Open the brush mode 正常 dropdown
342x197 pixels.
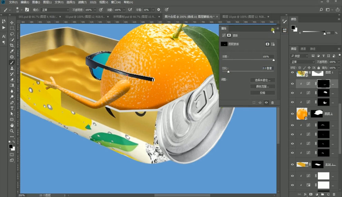(55, 10)
